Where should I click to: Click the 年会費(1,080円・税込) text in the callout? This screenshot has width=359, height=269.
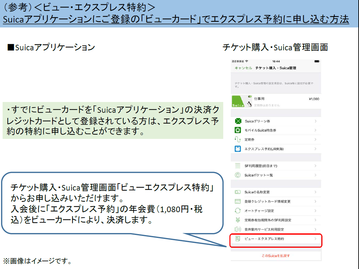[x=106, y=214]
